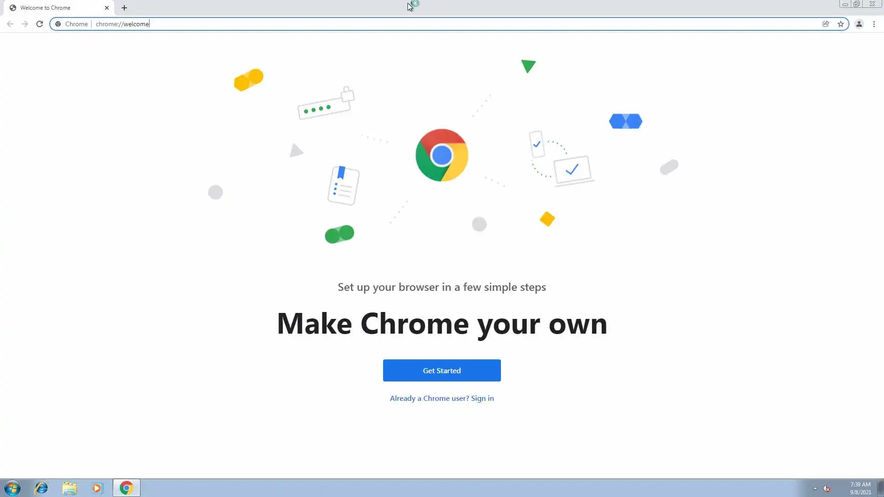Click the Get Started button
This screenshot has width=884, height=497.
(x=442, y=370)
